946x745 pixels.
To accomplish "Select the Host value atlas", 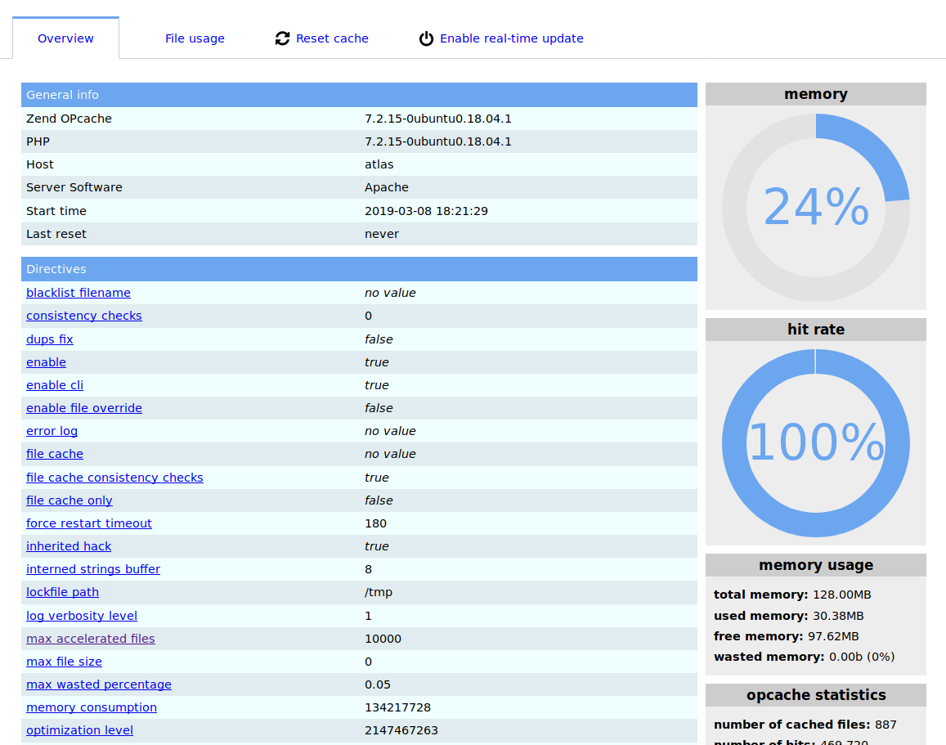I will click(379, 164).
